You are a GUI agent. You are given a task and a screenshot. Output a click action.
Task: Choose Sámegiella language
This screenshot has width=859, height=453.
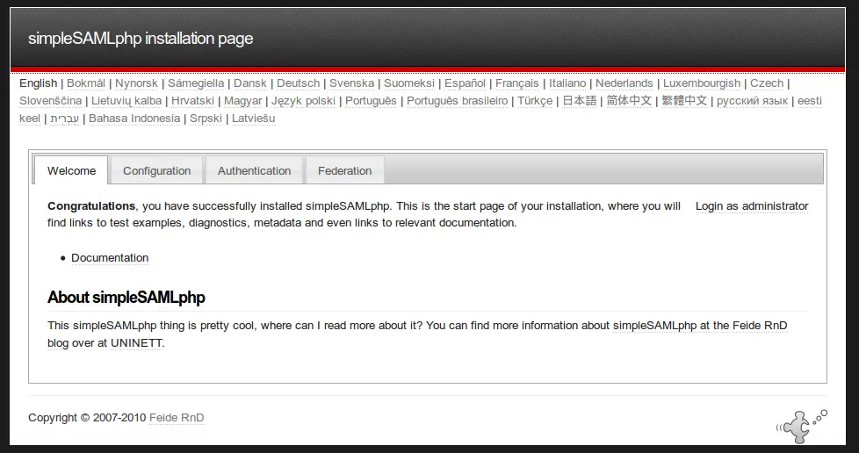point(196,83)
